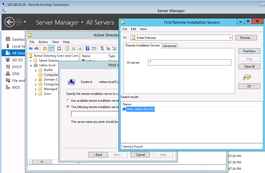The width and height of the screenshot is (265, 173).
Task: Click the Create New User icon
Action: tap(102, 48)
